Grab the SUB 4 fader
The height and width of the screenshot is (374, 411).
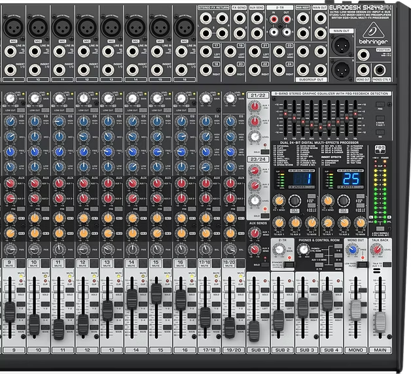tap(327, 301)
